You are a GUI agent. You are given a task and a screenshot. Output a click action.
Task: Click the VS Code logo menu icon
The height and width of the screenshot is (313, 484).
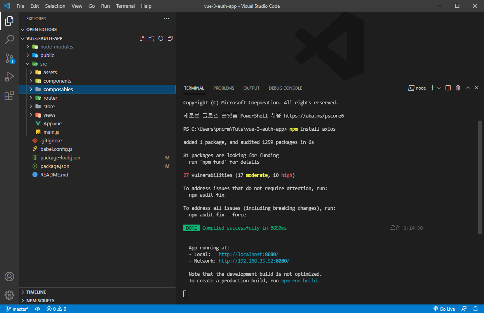tap(7, 6)
